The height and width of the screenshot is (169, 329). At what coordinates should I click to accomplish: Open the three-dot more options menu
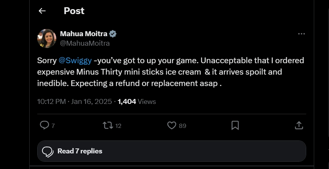[301, 34]
